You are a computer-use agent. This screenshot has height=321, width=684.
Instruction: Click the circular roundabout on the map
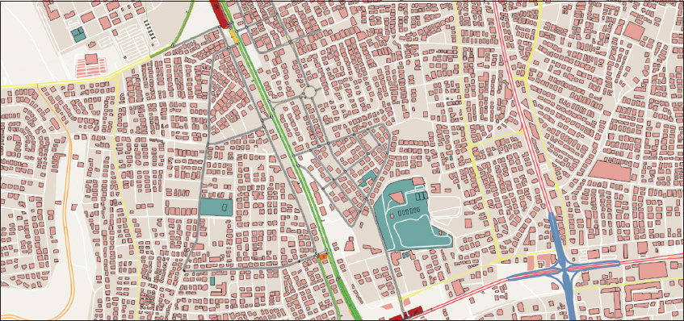tap(309, 92)
